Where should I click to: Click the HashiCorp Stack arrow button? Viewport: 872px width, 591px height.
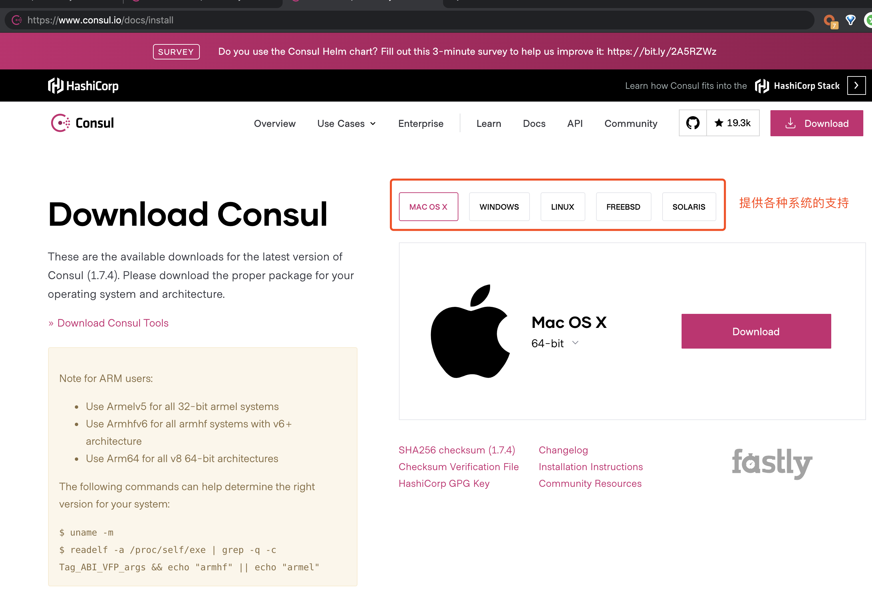coord(856,85)
